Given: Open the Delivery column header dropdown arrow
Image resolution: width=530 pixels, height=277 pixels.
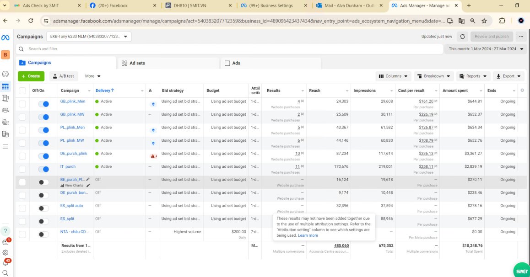Looking at the screenshot, I should point(142,91).
